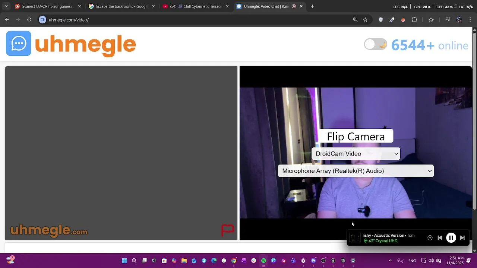Image resolution: width=477 pixels, height=268 pixels.
Task: Open the Windows Start menu
Action: 124,261
